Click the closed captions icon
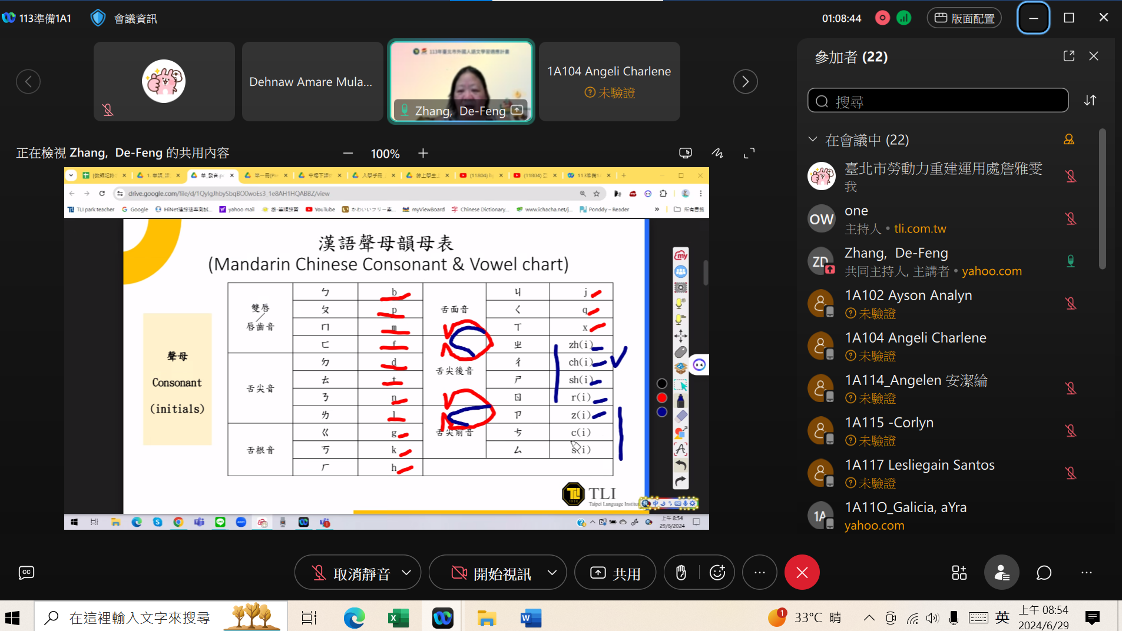Viewport: 1122px width, 631px height. point(27,573)
